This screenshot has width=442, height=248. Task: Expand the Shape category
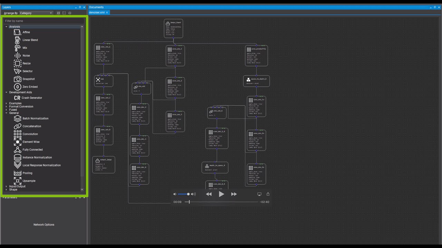point(6,189)
